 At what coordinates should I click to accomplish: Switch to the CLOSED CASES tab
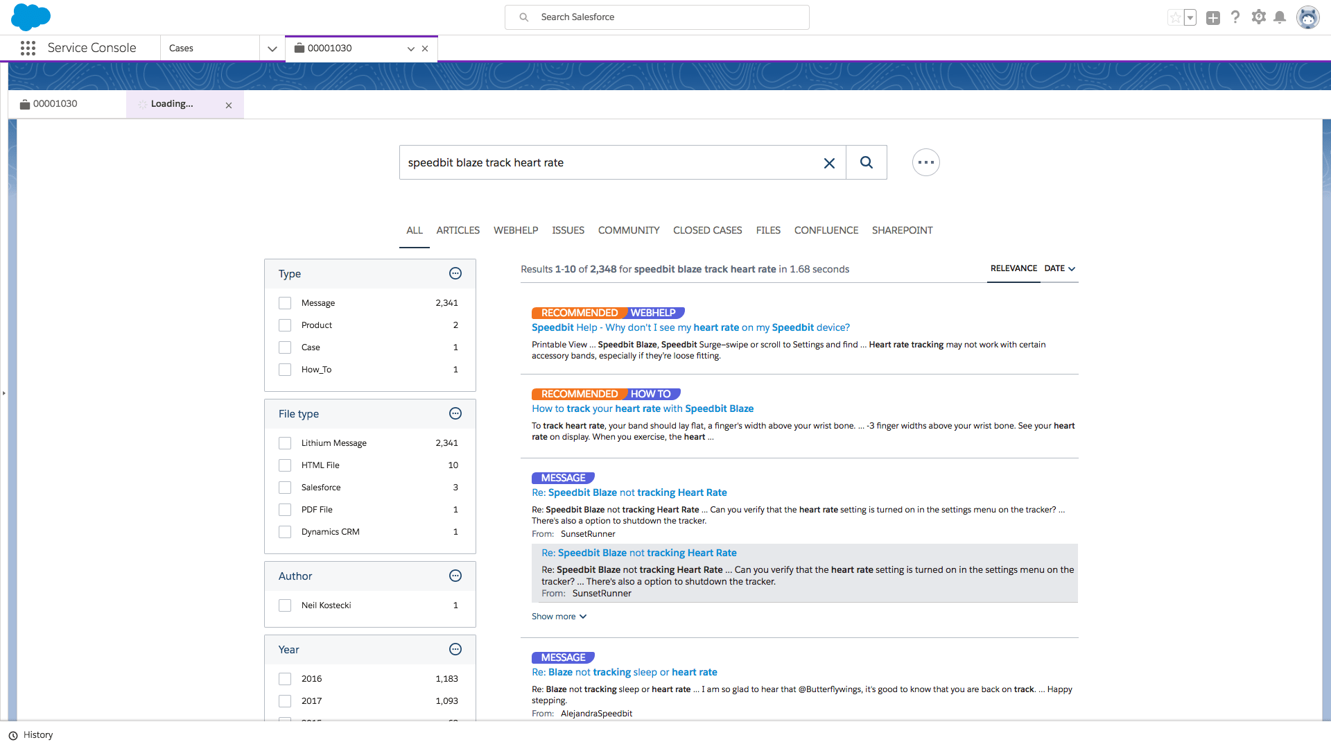707,230
